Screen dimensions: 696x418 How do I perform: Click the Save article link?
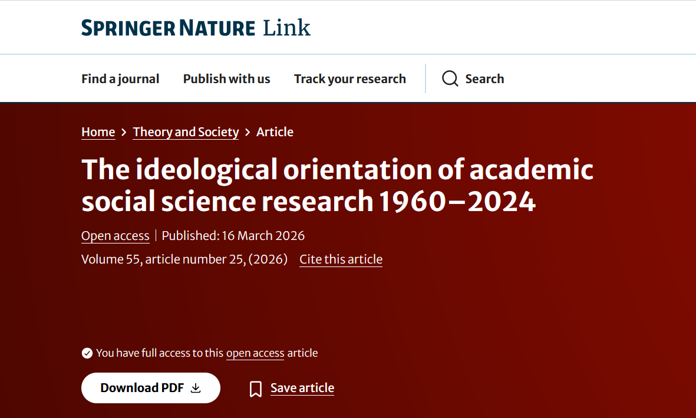point(302,388)
